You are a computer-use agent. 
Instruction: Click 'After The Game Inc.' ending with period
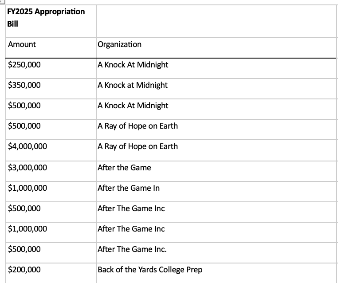(132, 249)
